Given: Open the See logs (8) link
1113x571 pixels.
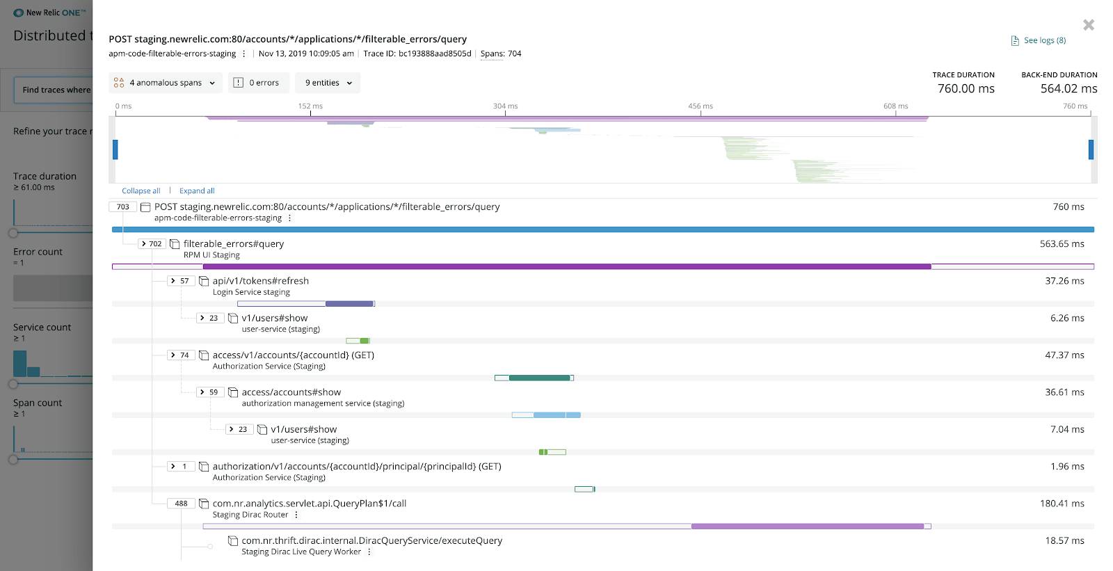Looking at the screenshot, I should click(x=1044, y=40).
